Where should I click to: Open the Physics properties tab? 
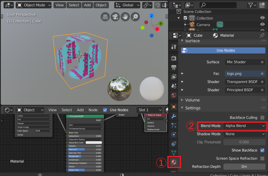click(174, 135)
